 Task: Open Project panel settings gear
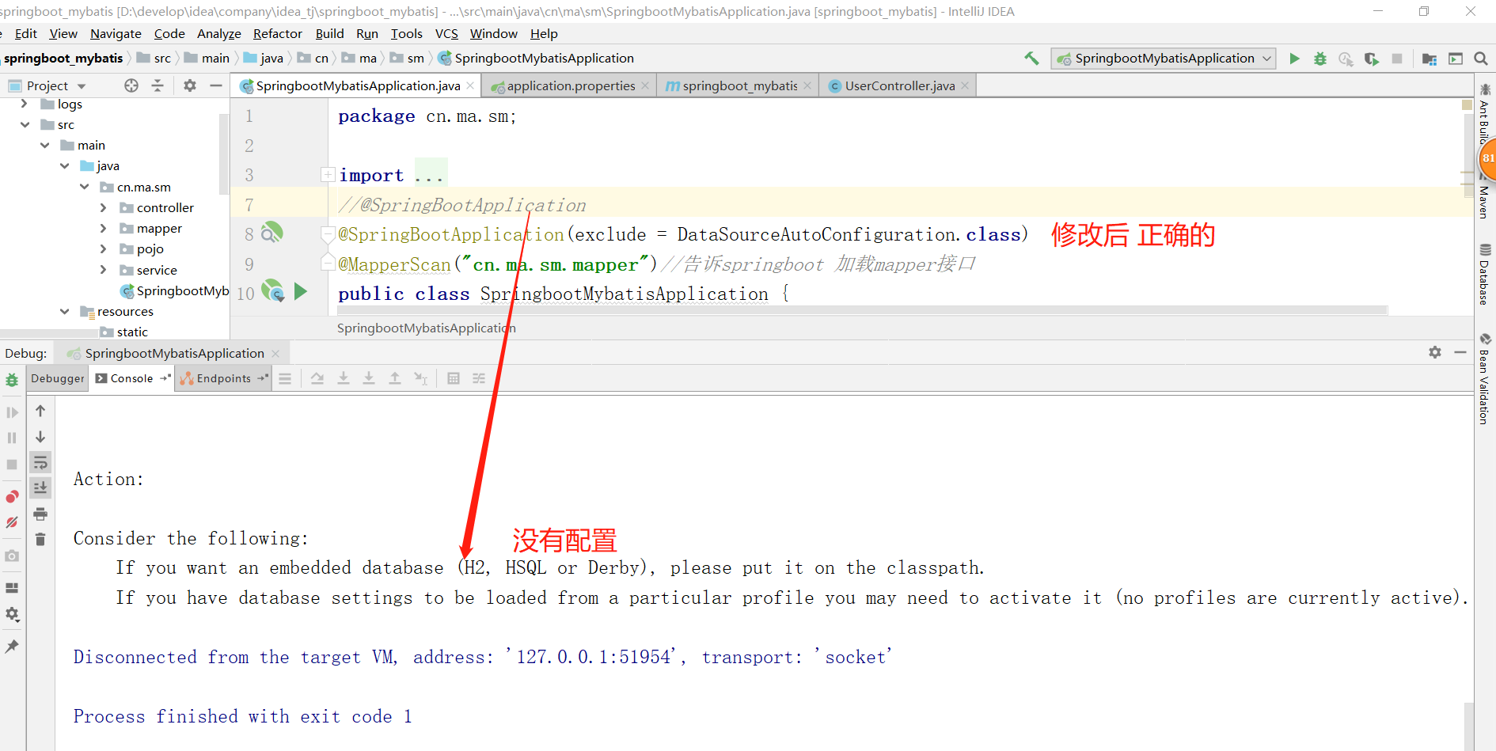click(190, 85)
